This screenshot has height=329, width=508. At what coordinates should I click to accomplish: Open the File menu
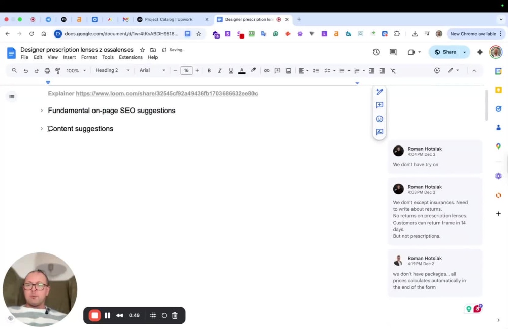24,57
